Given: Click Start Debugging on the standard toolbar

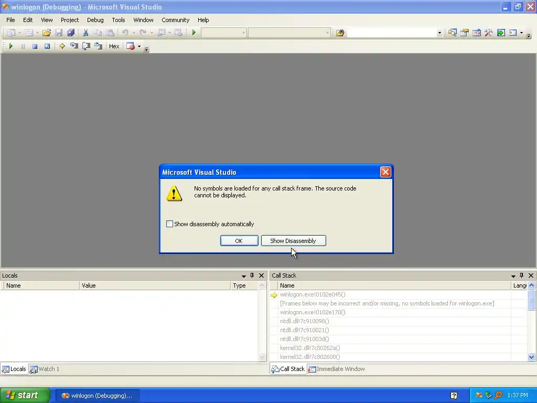Looking at the screenshot, I should [x=194, y=33].
